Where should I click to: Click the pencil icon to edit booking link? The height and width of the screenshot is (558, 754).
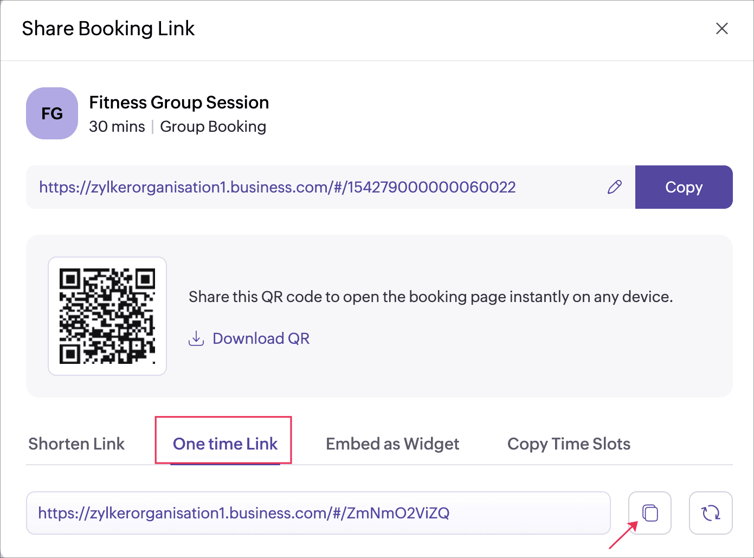click(614, 188)
